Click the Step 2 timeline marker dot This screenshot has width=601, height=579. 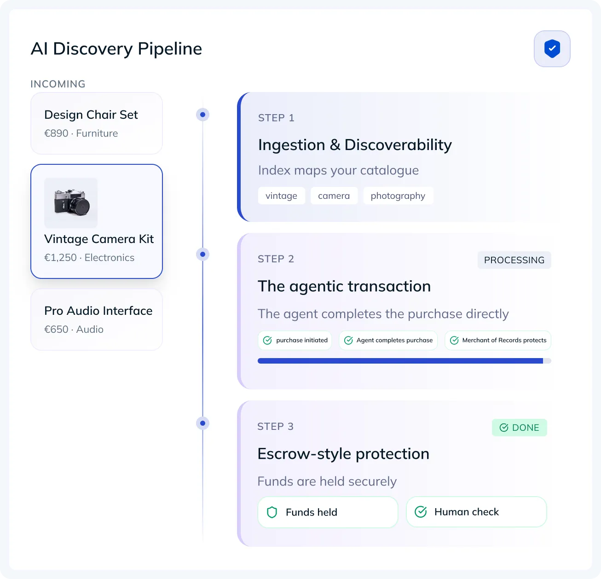[x=202, y=254]
